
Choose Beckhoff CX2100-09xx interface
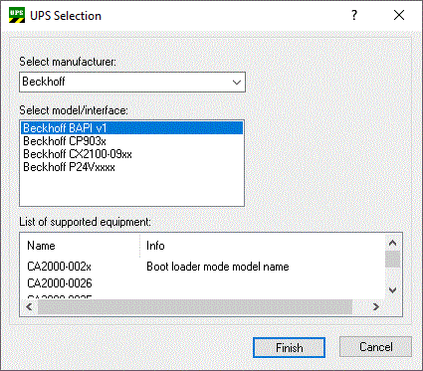coord(78,154)
